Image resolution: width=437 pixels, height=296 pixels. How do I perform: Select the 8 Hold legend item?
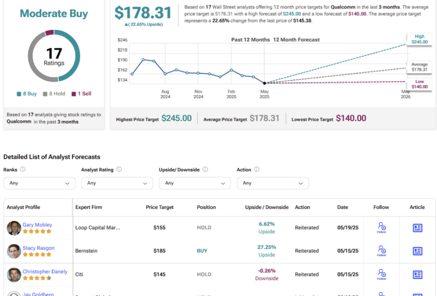[x=54, y=94]
